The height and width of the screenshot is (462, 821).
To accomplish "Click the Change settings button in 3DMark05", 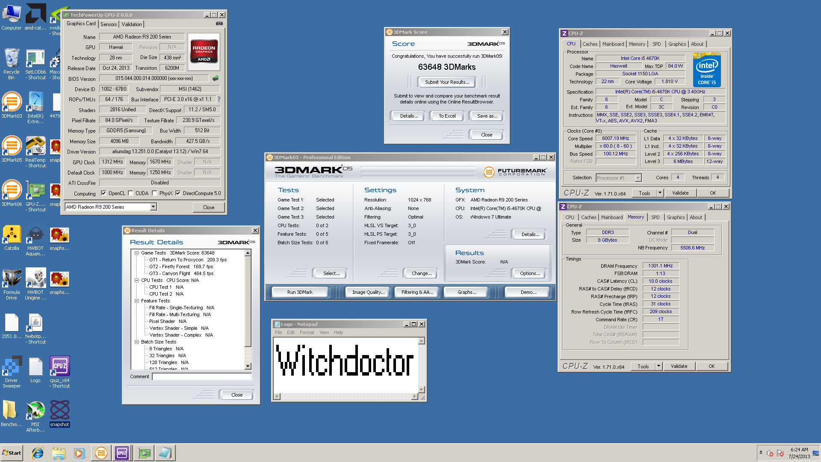I will coord(422,273).
